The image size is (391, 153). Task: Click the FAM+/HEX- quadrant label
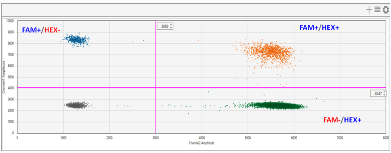(41, 30)
